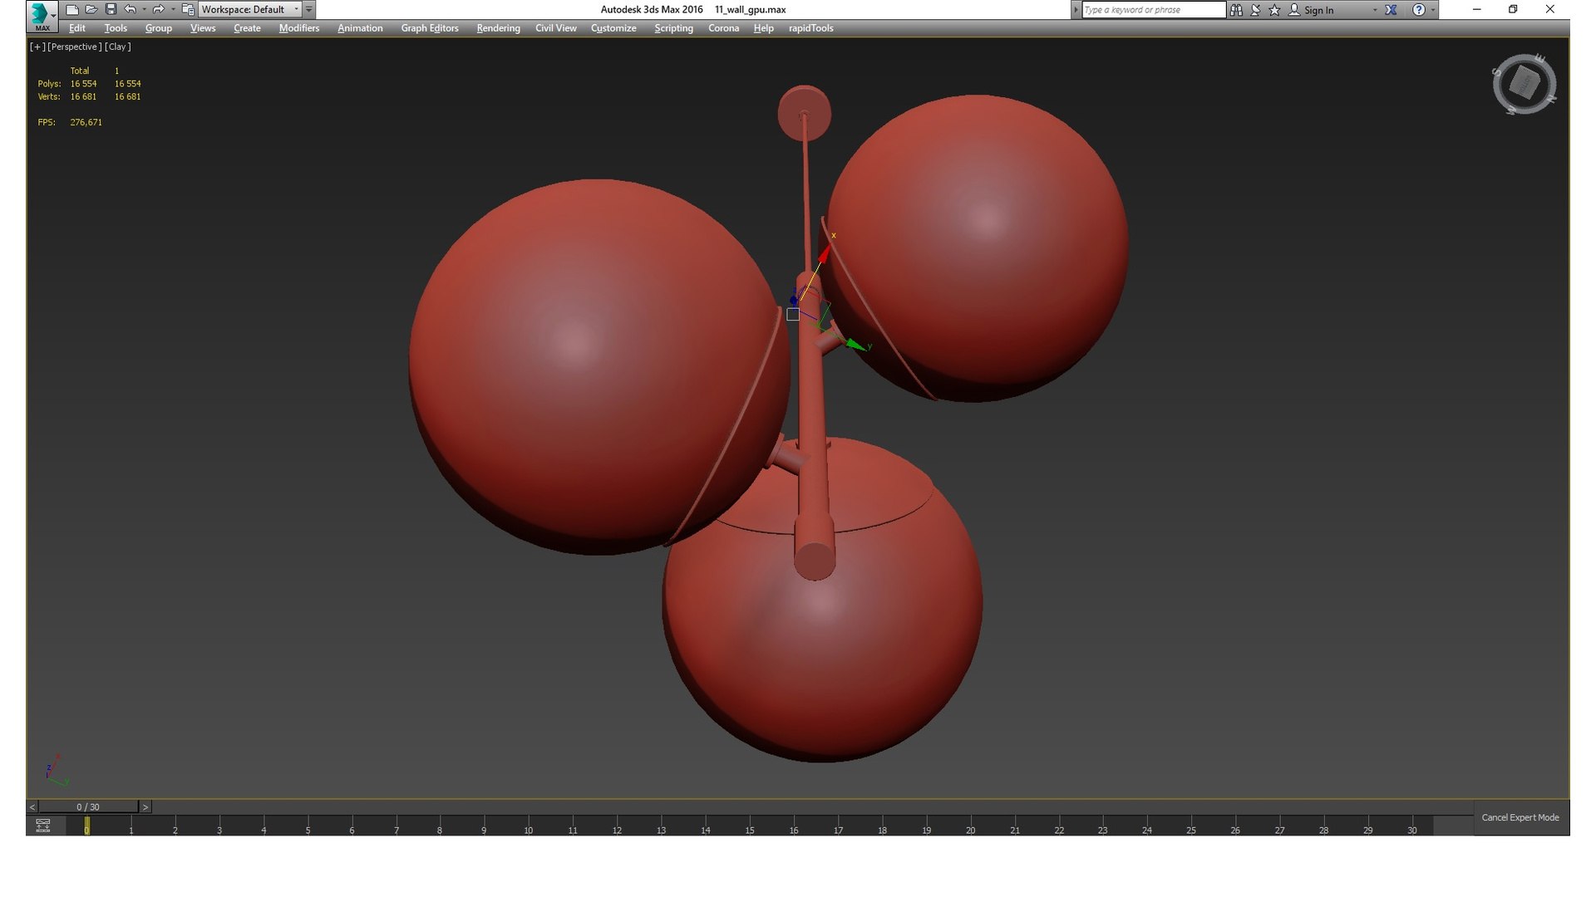Open the rapidTools menu
This screenshot has height=897, width=1596.
pos(810,28)
